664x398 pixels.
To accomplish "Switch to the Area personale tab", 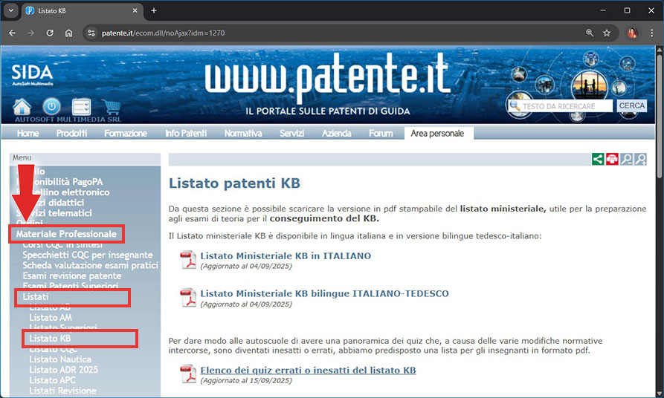I will coord(438,133).
